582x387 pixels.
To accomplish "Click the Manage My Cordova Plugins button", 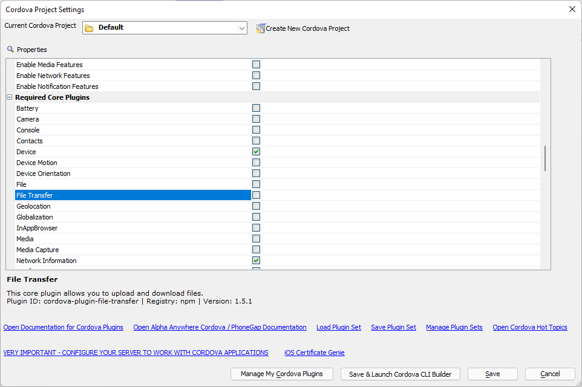I will point(282,374).
